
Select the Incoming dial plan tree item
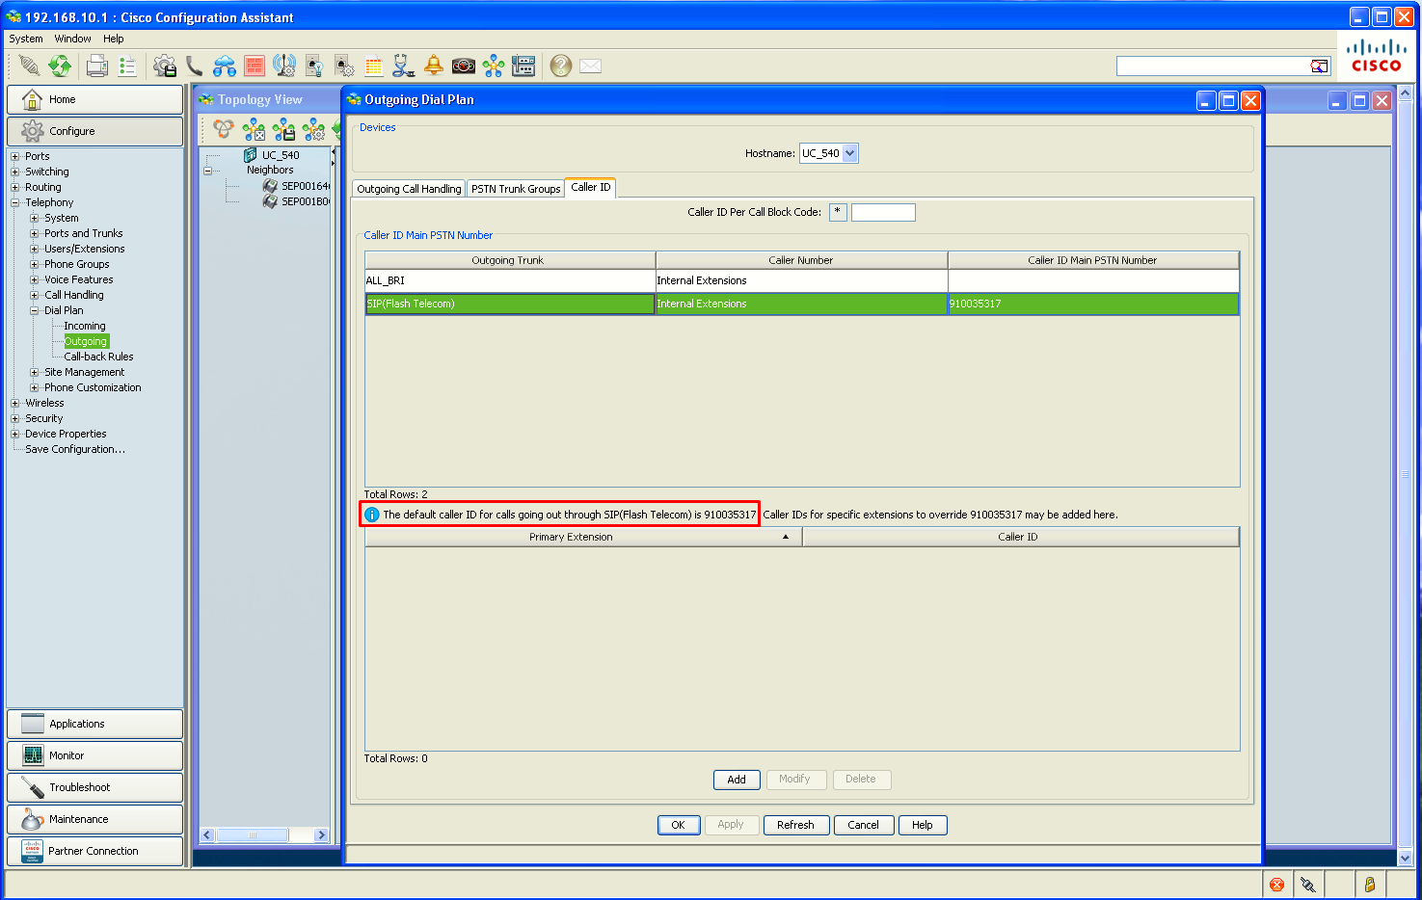pos(85,326)
